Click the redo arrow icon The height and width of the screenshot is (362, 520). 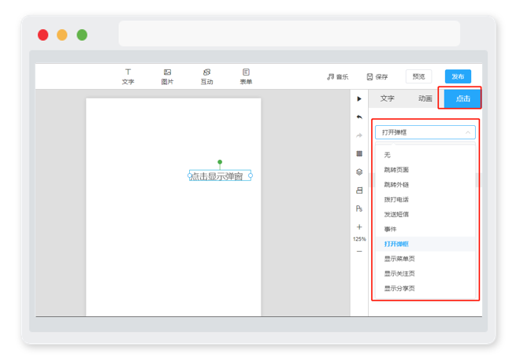(359, 135)
